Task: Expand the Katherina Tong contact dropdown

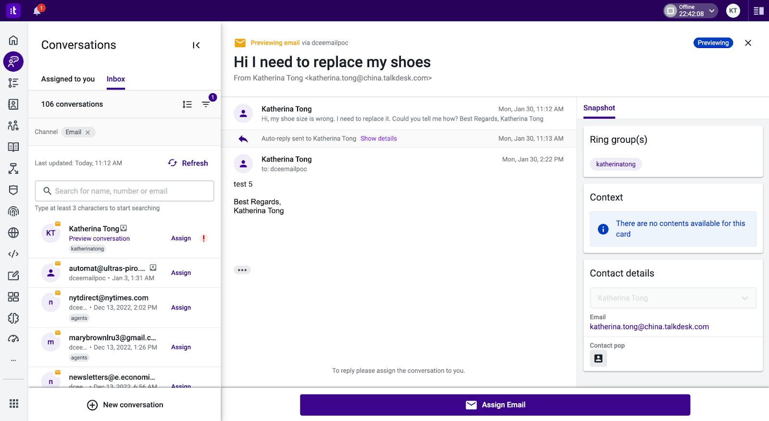Action: point(673,298)
